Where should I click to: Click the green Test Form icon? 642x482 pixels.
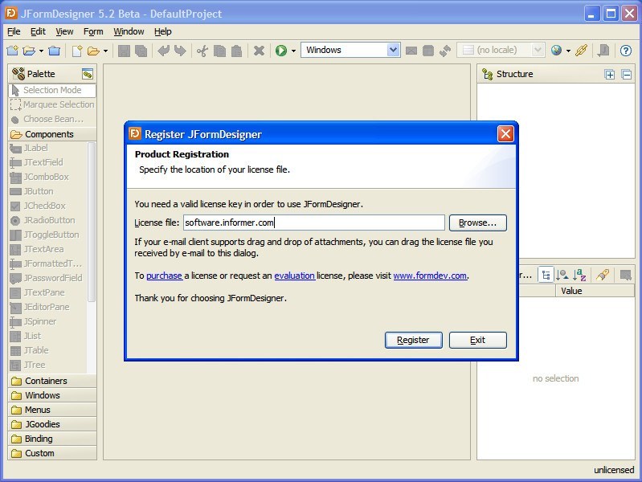coord(281,51)
